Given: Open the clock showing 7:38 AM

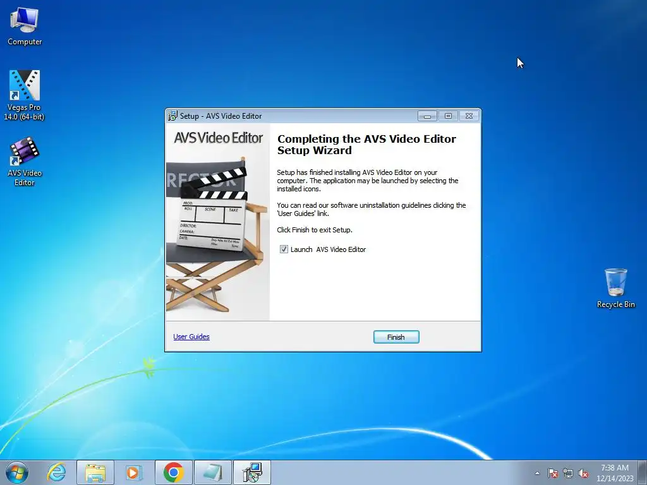Looking at the screenshot, I should click(x=615, y=473).
